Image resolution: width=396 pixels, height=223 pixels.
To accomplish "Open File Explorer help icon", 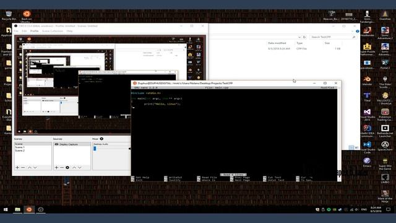I will tap(357, 32).
